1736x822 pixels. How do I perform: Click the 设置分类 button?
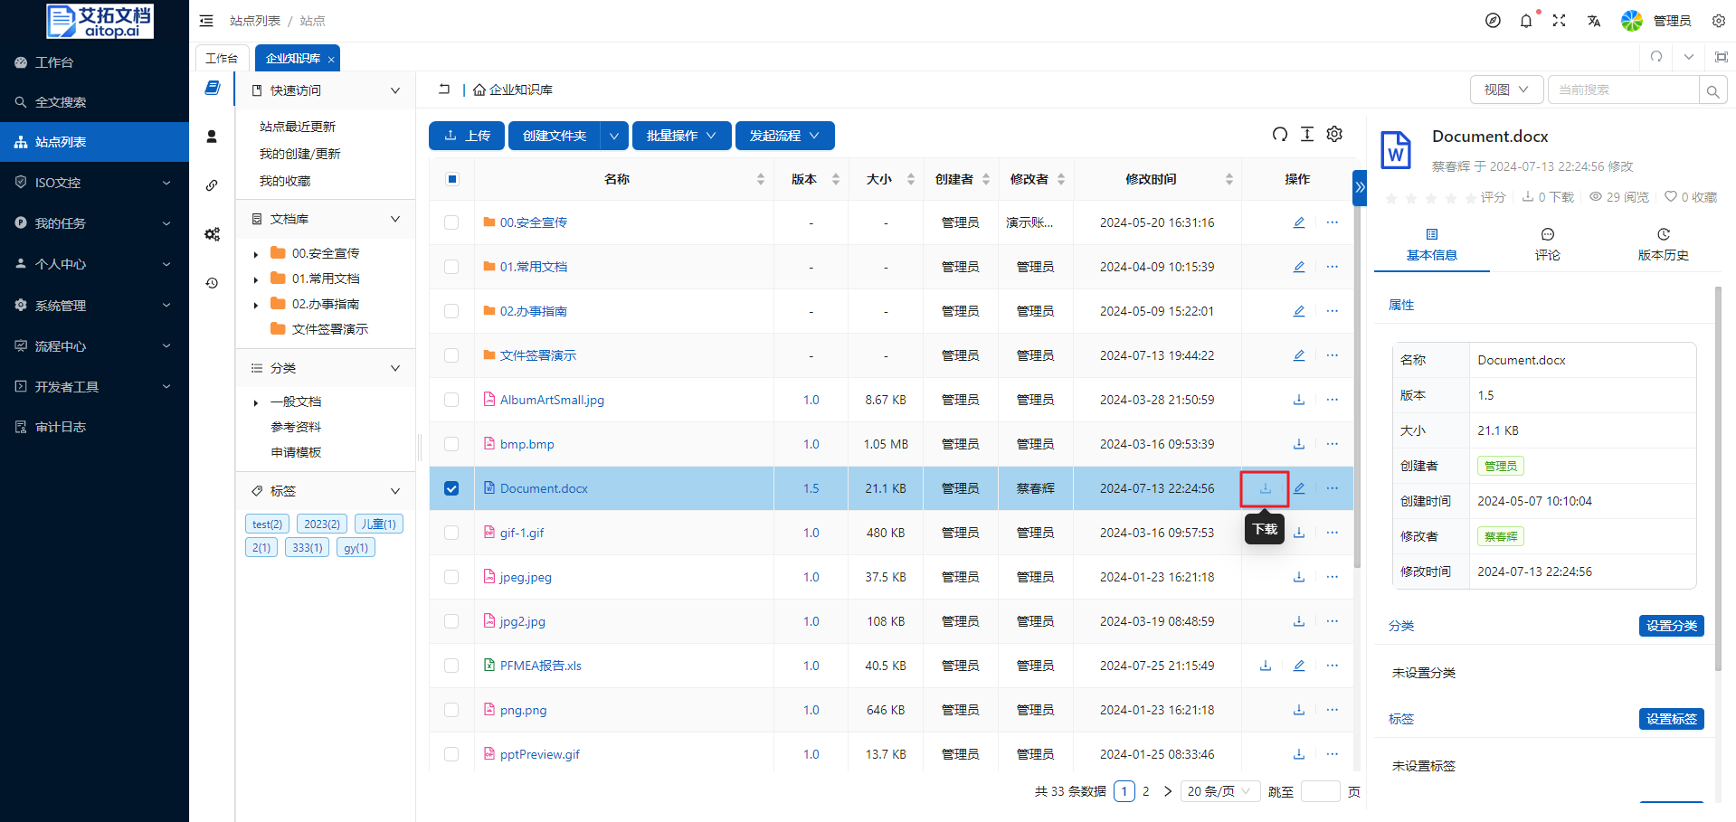click(x=1670, y=626)
